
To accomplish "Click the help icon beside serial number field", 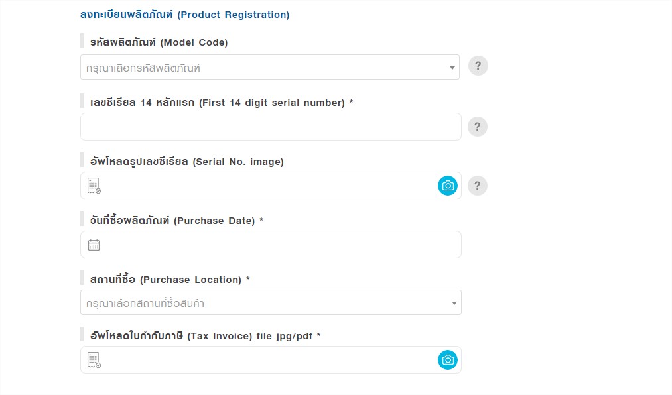I will [478, 127].
